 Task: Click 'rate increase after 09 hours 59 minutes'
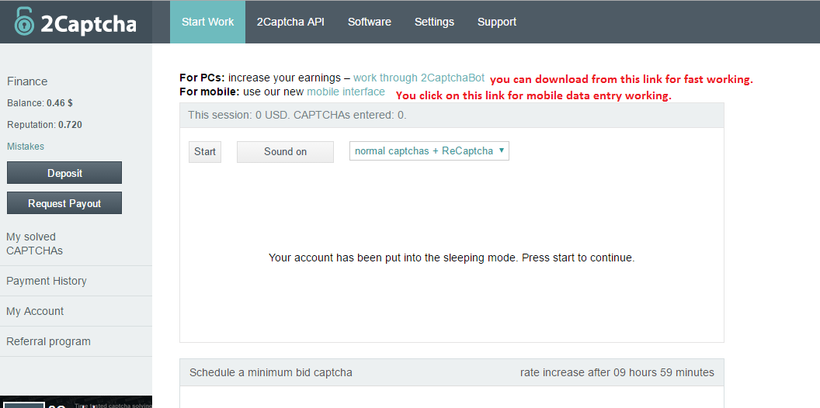tap(617, 372)
